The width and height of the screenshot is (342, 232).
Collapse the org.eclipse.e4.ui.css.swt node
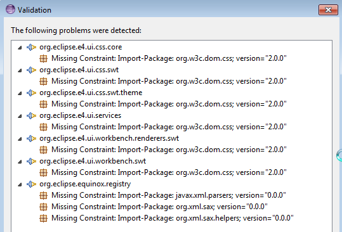20,70
